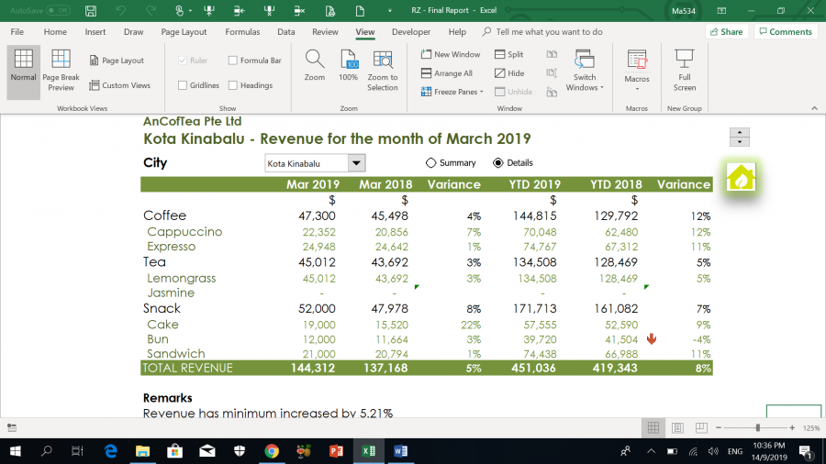The image size is (826, 464).
Task: Select Page Break Preview in status bar
Action: [x=701, y=428]
